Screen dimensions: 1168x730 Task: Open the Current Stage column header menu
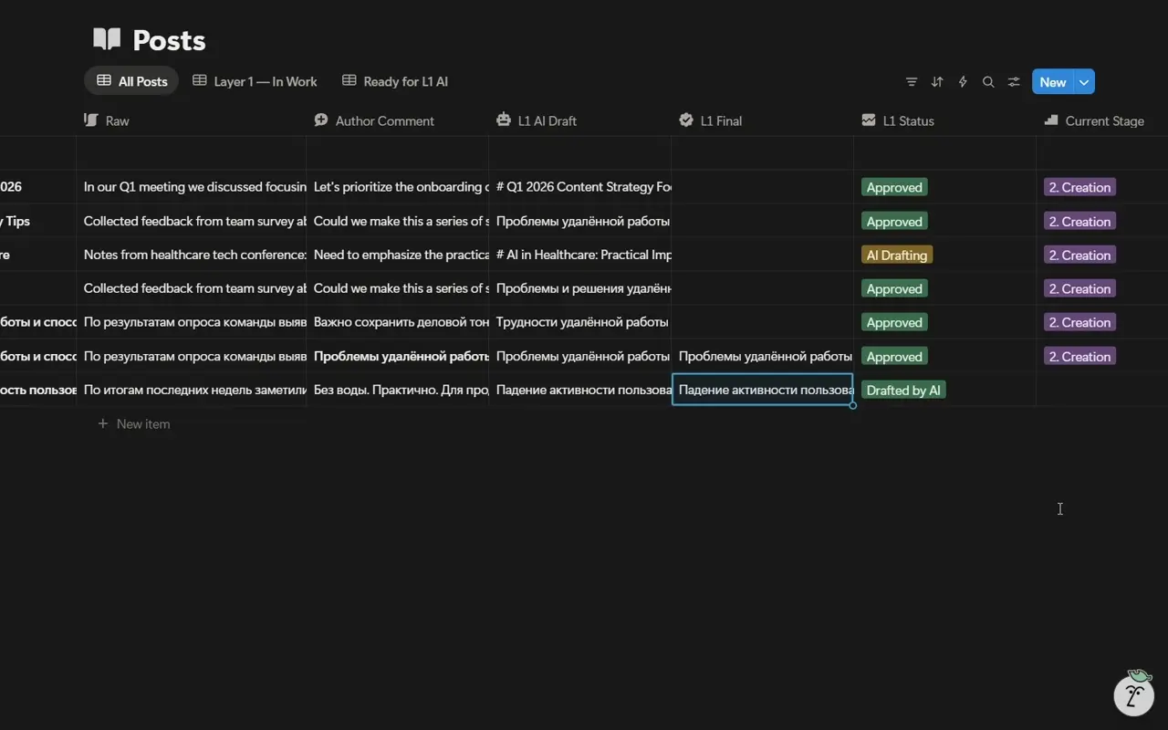tap(1102, 120)
